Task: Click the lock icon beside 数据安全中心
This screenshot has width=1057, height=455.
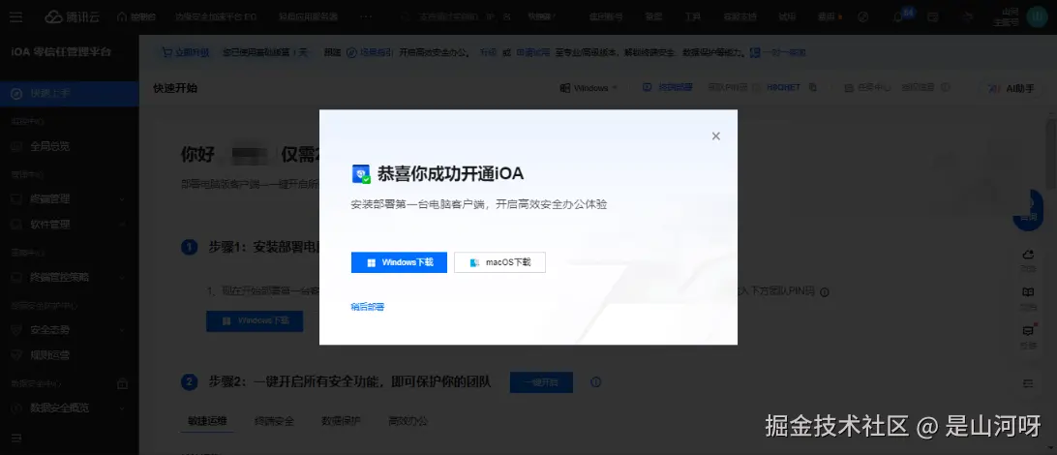Action: pyautogui.click(x=123, y=383)
